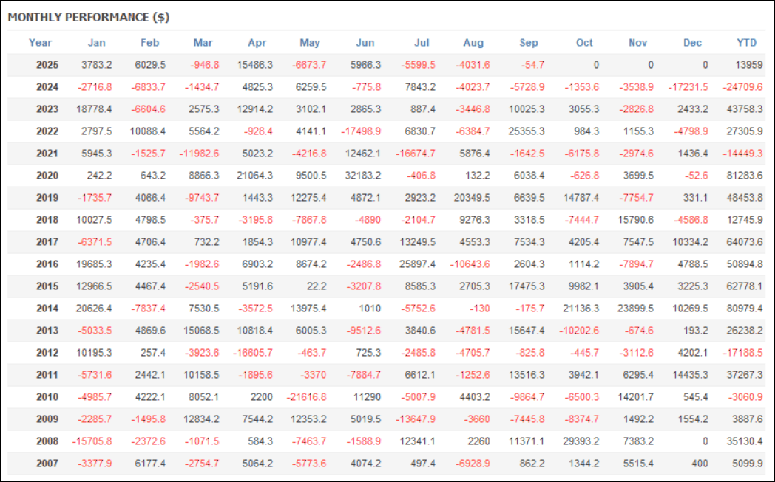Click the Sep column header
This screenshot has width=775, height=482.
(x=529, y=43)
